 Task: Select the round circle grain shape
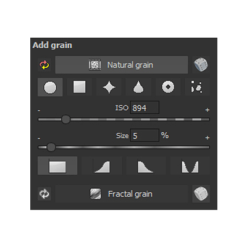[50, 87]
